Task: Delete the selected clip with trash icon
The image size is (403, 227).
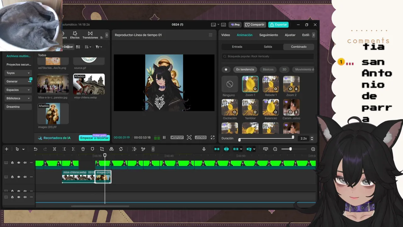Action: [83, 149]
